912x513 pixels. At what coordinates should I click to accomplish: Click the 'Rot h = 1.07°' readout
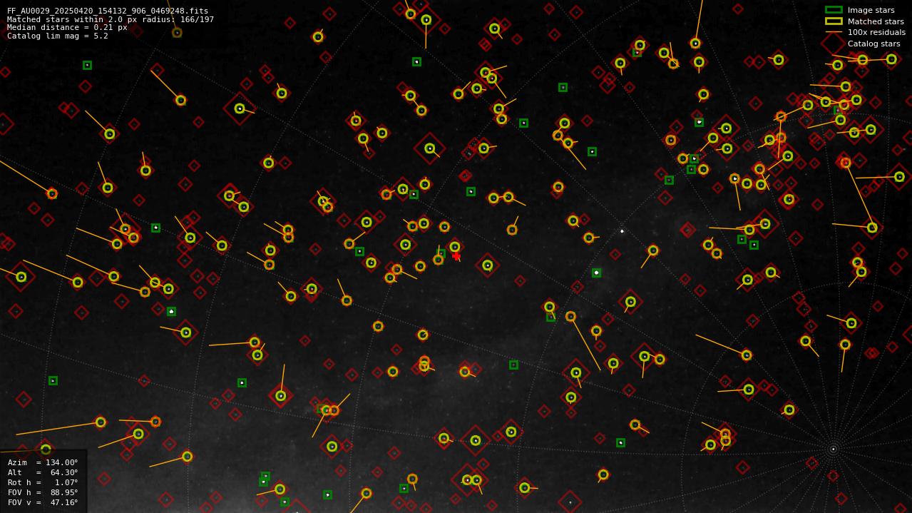43,482
